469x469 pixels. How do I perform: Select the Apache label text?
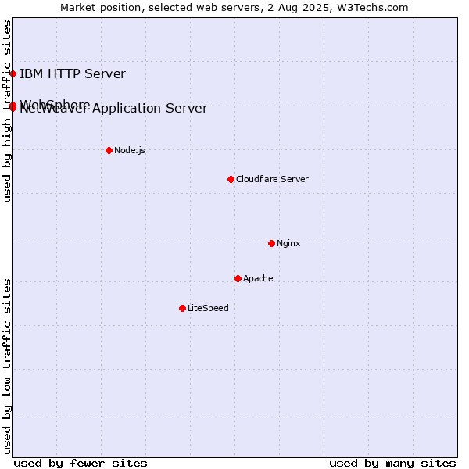tap(258, 278)
